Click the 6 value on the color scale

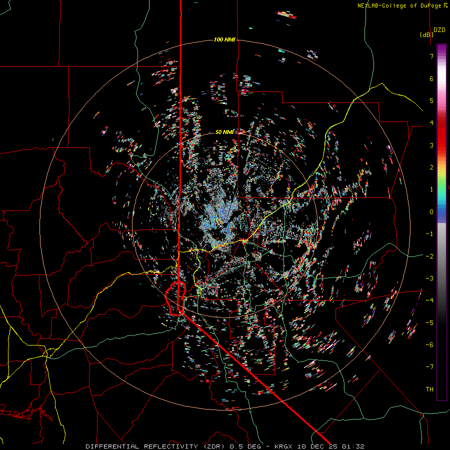tap(431, 78)
